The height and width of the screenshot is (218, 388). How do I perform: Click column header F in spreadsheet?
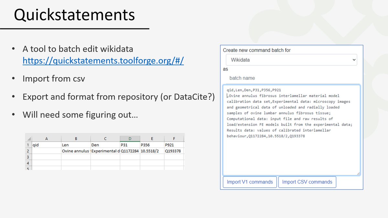(x=174, y=139)
